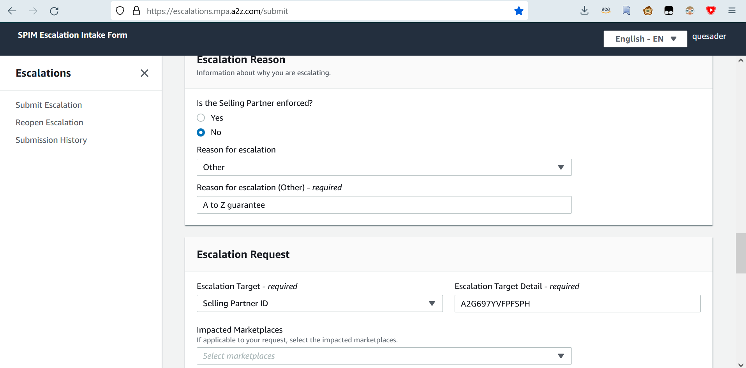Open the face with glasses extension
746x368 pixels.
click(690, 11)
